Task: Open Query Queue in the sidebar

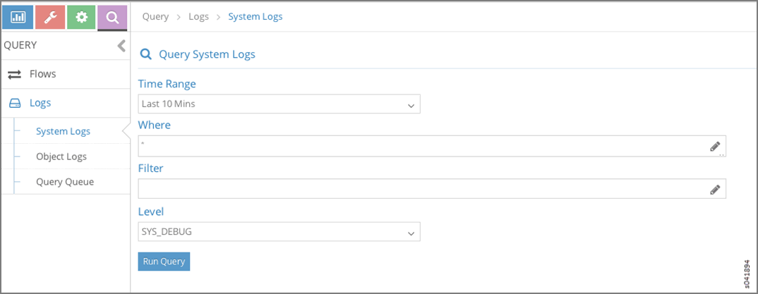Action: pyautogui.click(x=65, y=182)
